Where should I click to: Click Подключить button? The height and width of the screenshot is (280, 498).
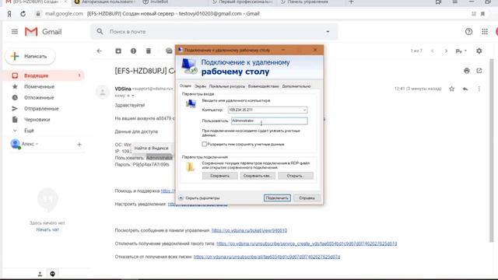point(277,198)
